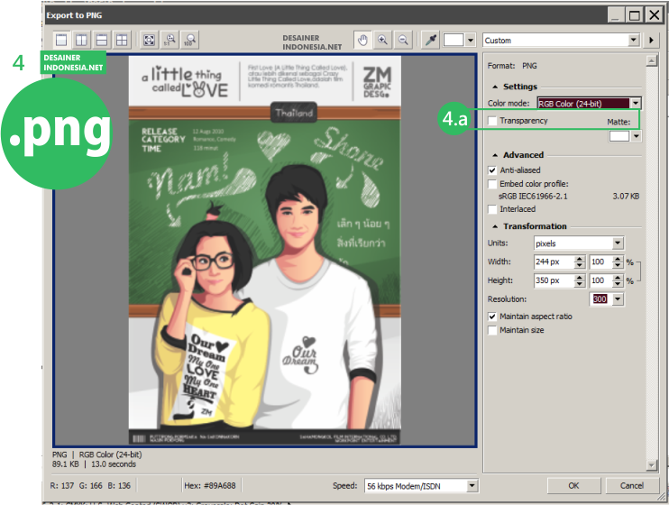Open the sampled color dropdown arrow
This screenshot has height=505, width=669.
[x=470, y=40]
